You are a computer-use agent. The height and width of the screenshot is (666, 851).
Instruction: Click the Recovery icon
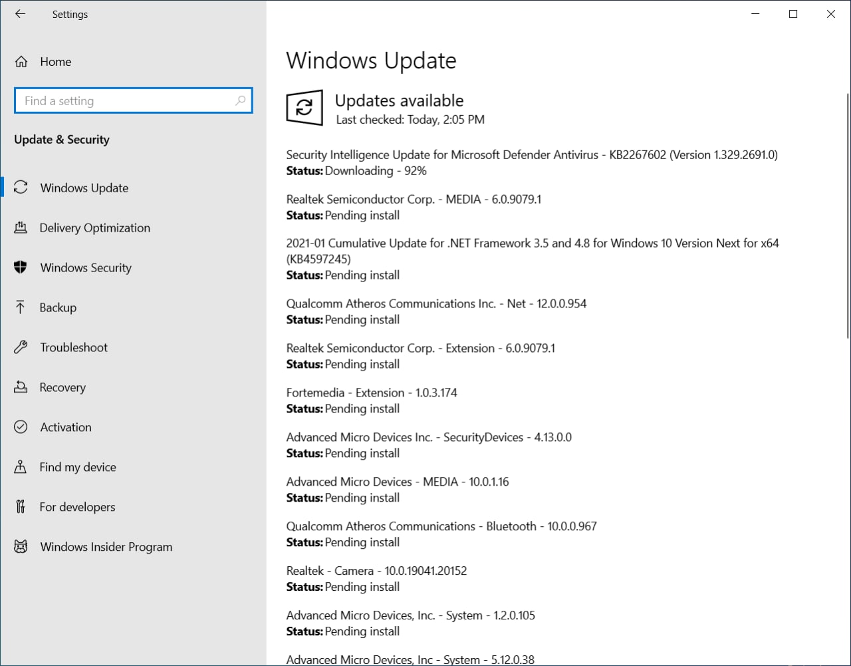(x=21, y=387)
